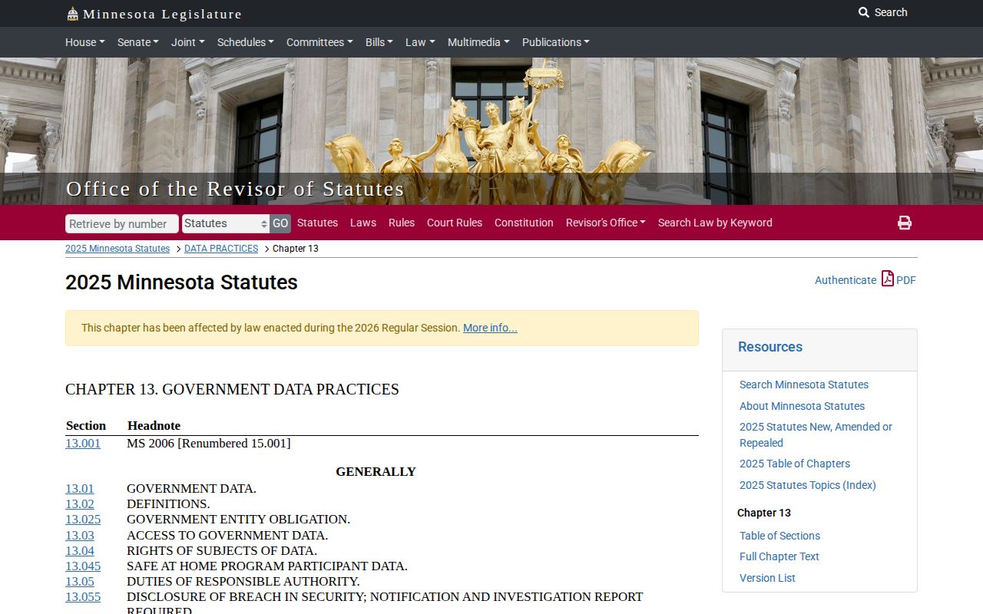This screenshot has height=614, width=983.
Task: Open section 13.04 link
Action: pos(80,550)
